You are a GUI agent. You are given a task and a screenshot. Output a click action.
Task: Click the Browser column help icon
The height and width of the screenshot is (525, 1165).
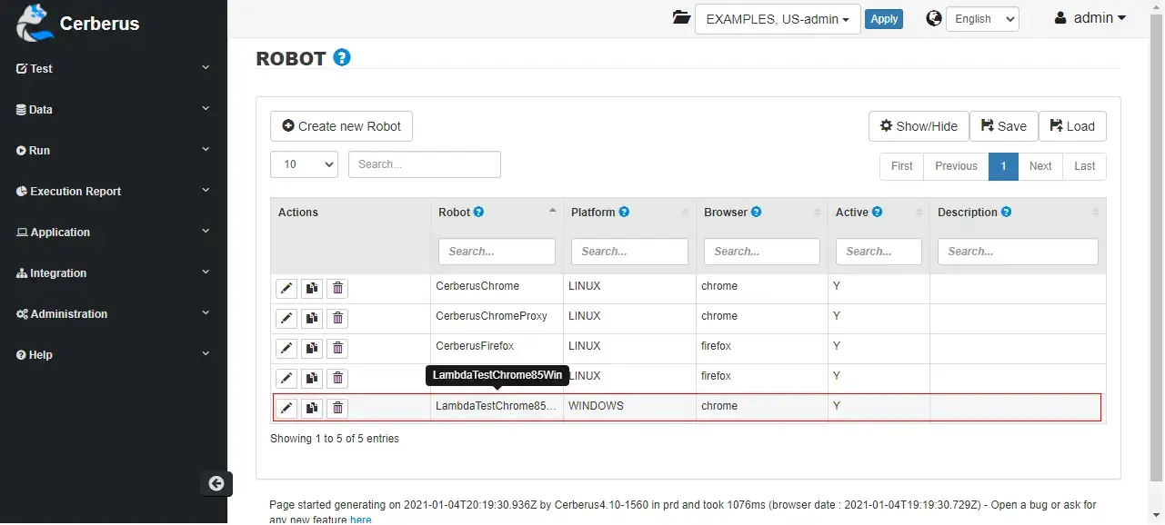click(x=758, y=212)
